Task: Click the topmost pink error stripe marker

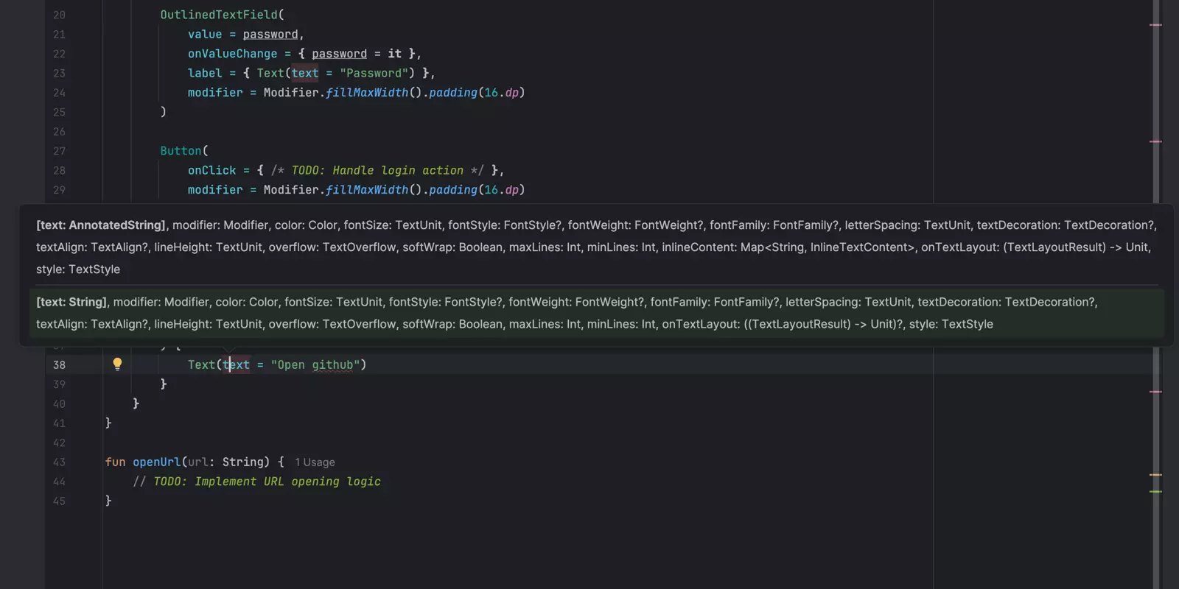Action: pos(1155,25)
